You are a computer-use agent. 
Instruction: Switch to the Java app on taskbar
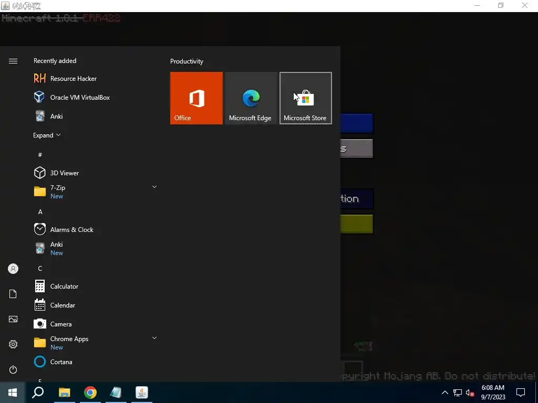pos(142,393)
